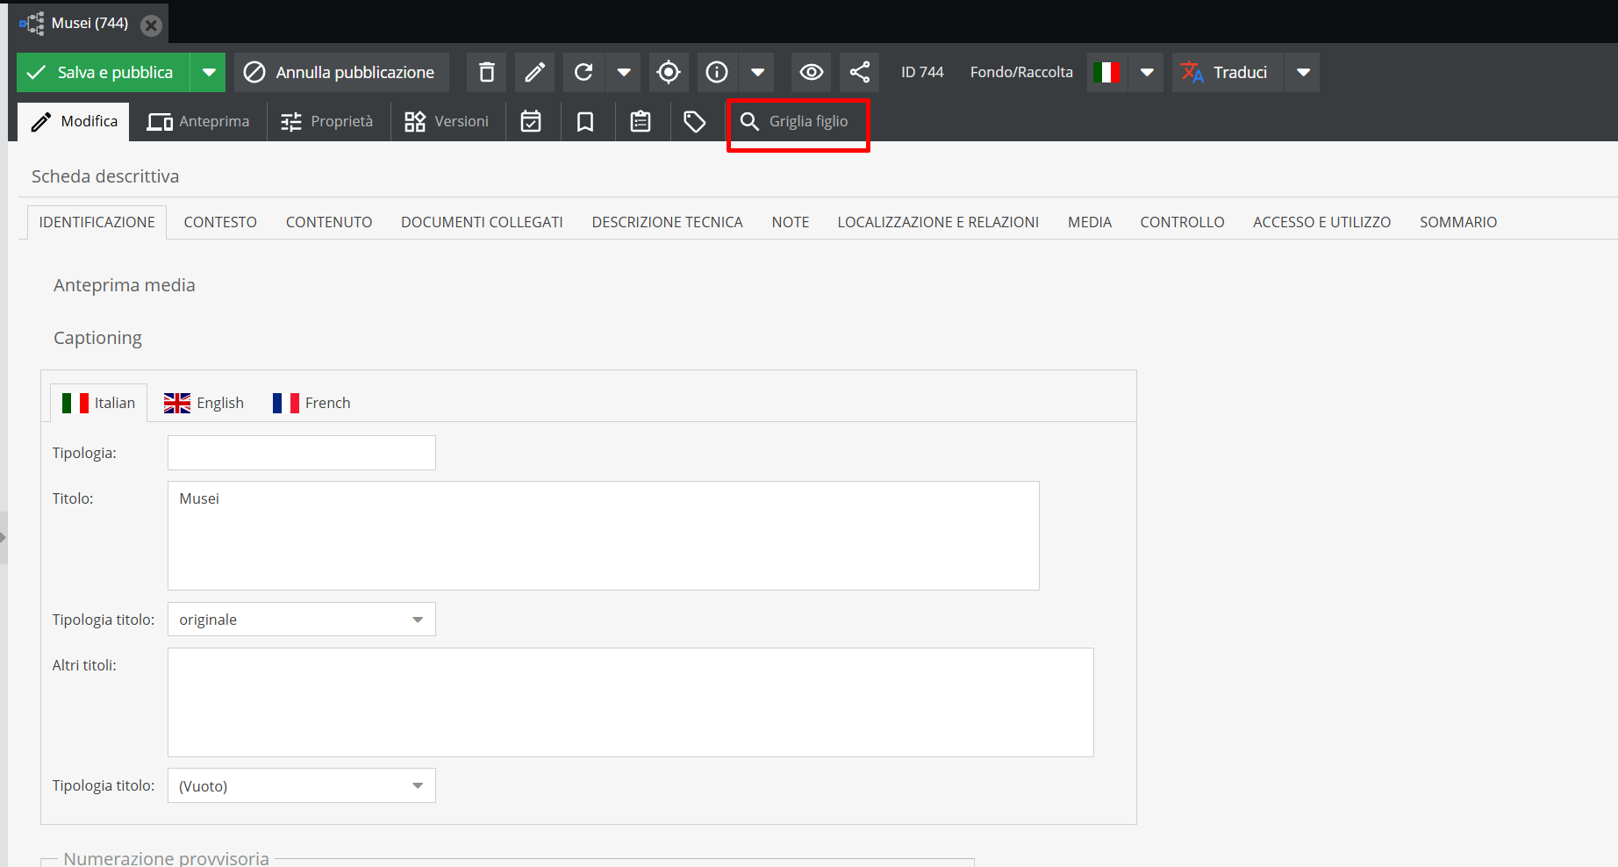
Task: Close the Musei (744) tab
Action: [x=151, y=25]
